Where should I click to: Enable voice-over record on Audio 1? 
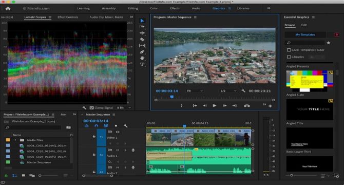tap(133, 150)
